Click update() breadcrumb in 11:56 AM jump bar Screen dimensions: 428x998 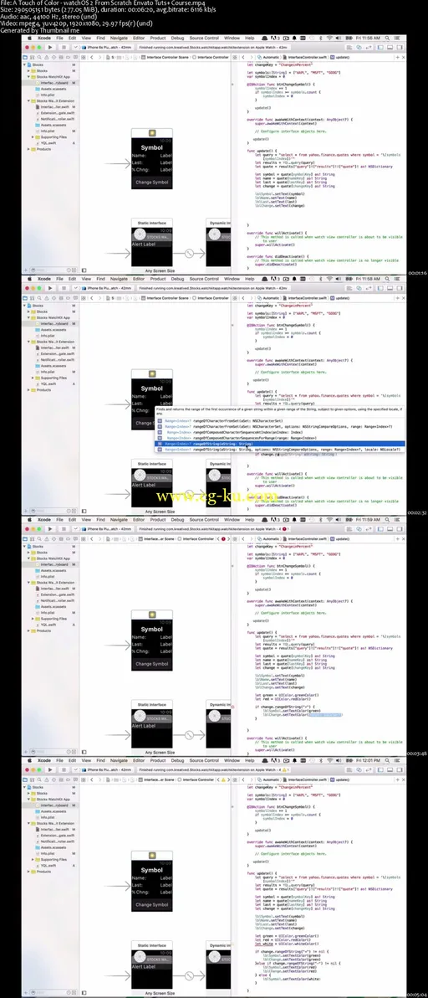[x=342, y=57]
